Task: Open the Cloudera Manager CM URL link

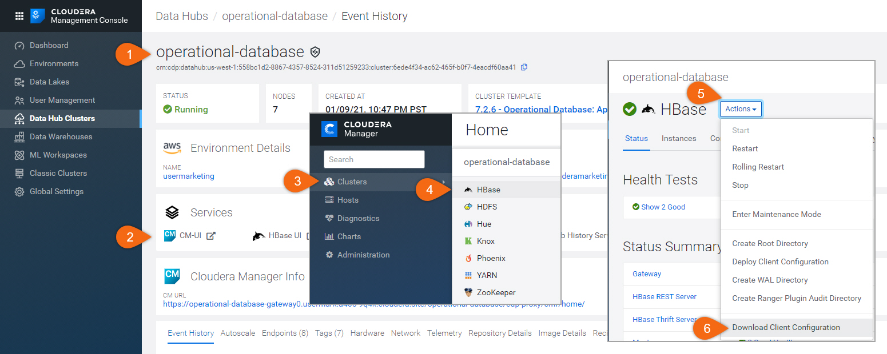Action: tap(373, 304)
